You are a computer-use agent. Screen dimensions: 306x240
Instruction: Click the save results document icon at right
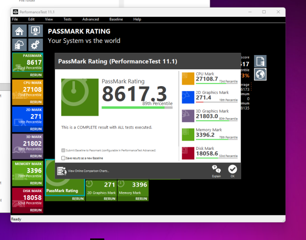click(x=260, y=61)
